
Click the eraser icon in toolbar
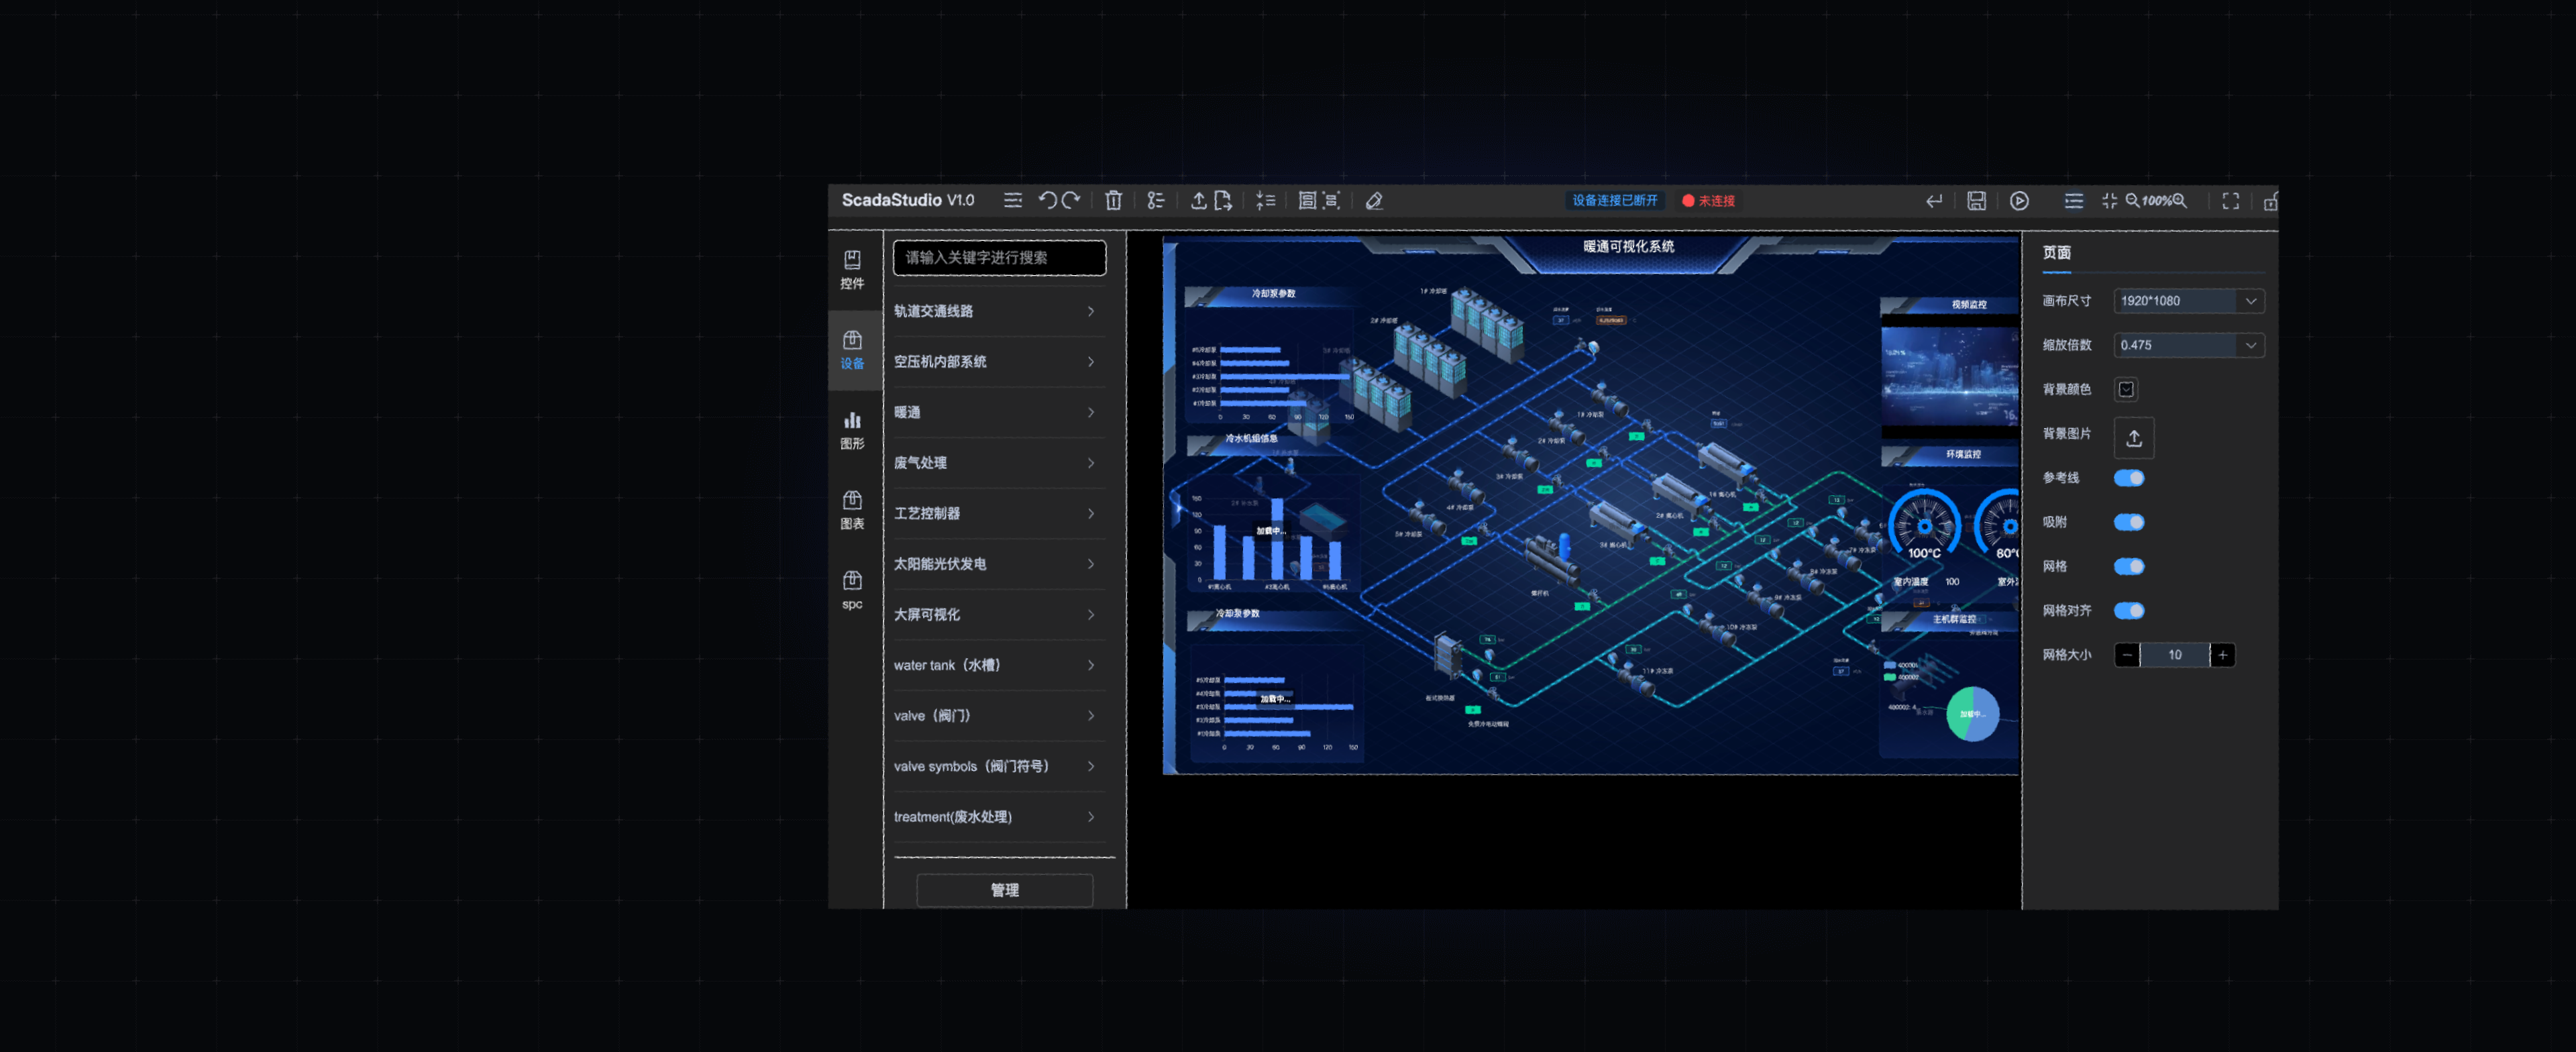1374,200
